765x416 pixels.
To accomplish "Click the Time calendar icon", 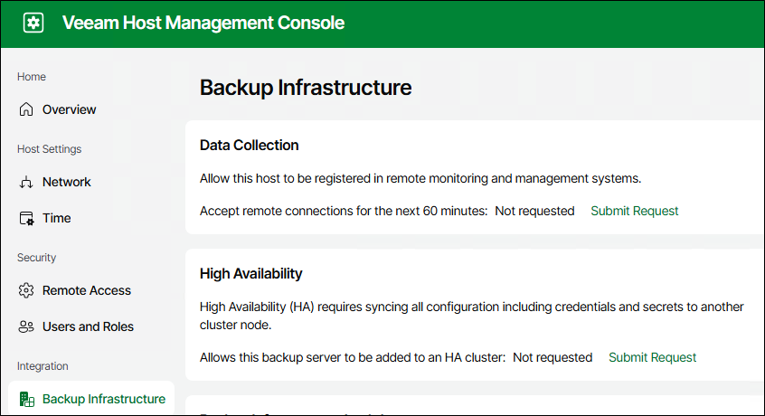I will [26, 218].
